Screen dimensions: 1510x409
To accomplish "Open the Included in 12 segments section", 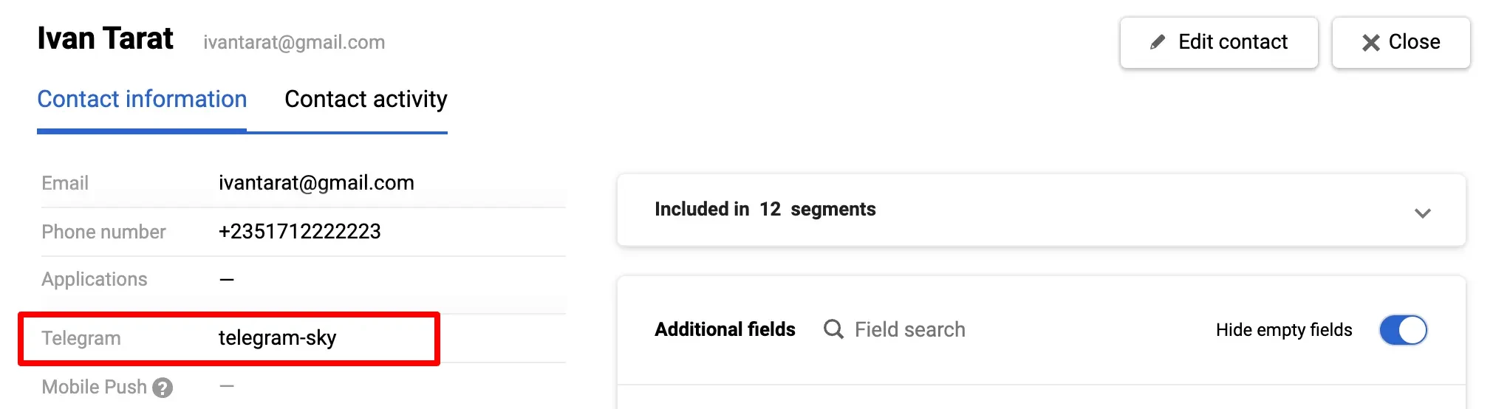I will [765, 210].
